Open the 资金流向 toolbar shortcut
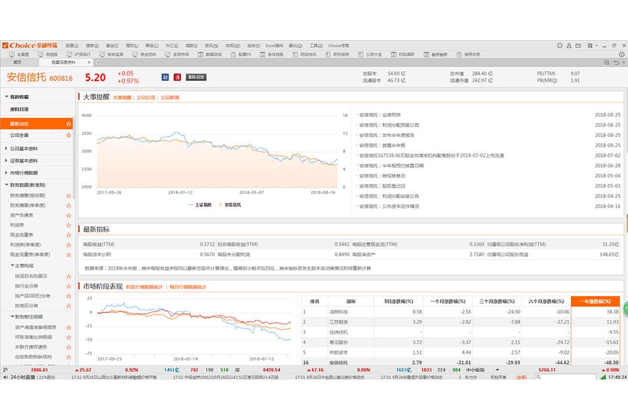This screenshot has width=628, height=418. (x=144, y=54)
